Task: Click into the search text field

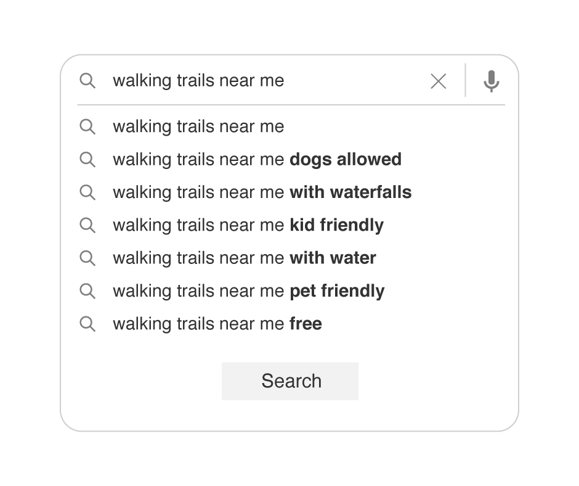Action: (x=259, y=81)
